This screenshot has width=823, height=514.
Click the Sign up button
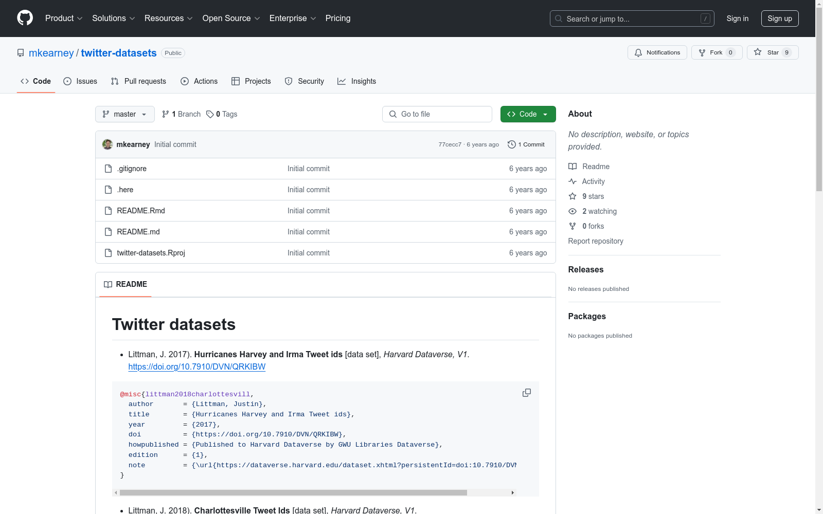(x=780, y=19)
